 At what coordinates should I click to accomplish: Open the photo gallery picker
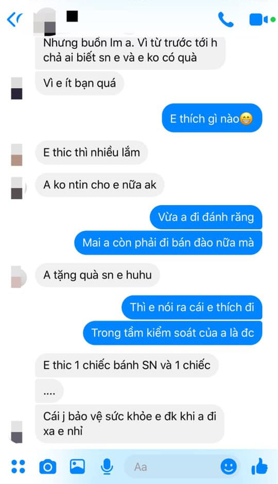coord(77,466)
